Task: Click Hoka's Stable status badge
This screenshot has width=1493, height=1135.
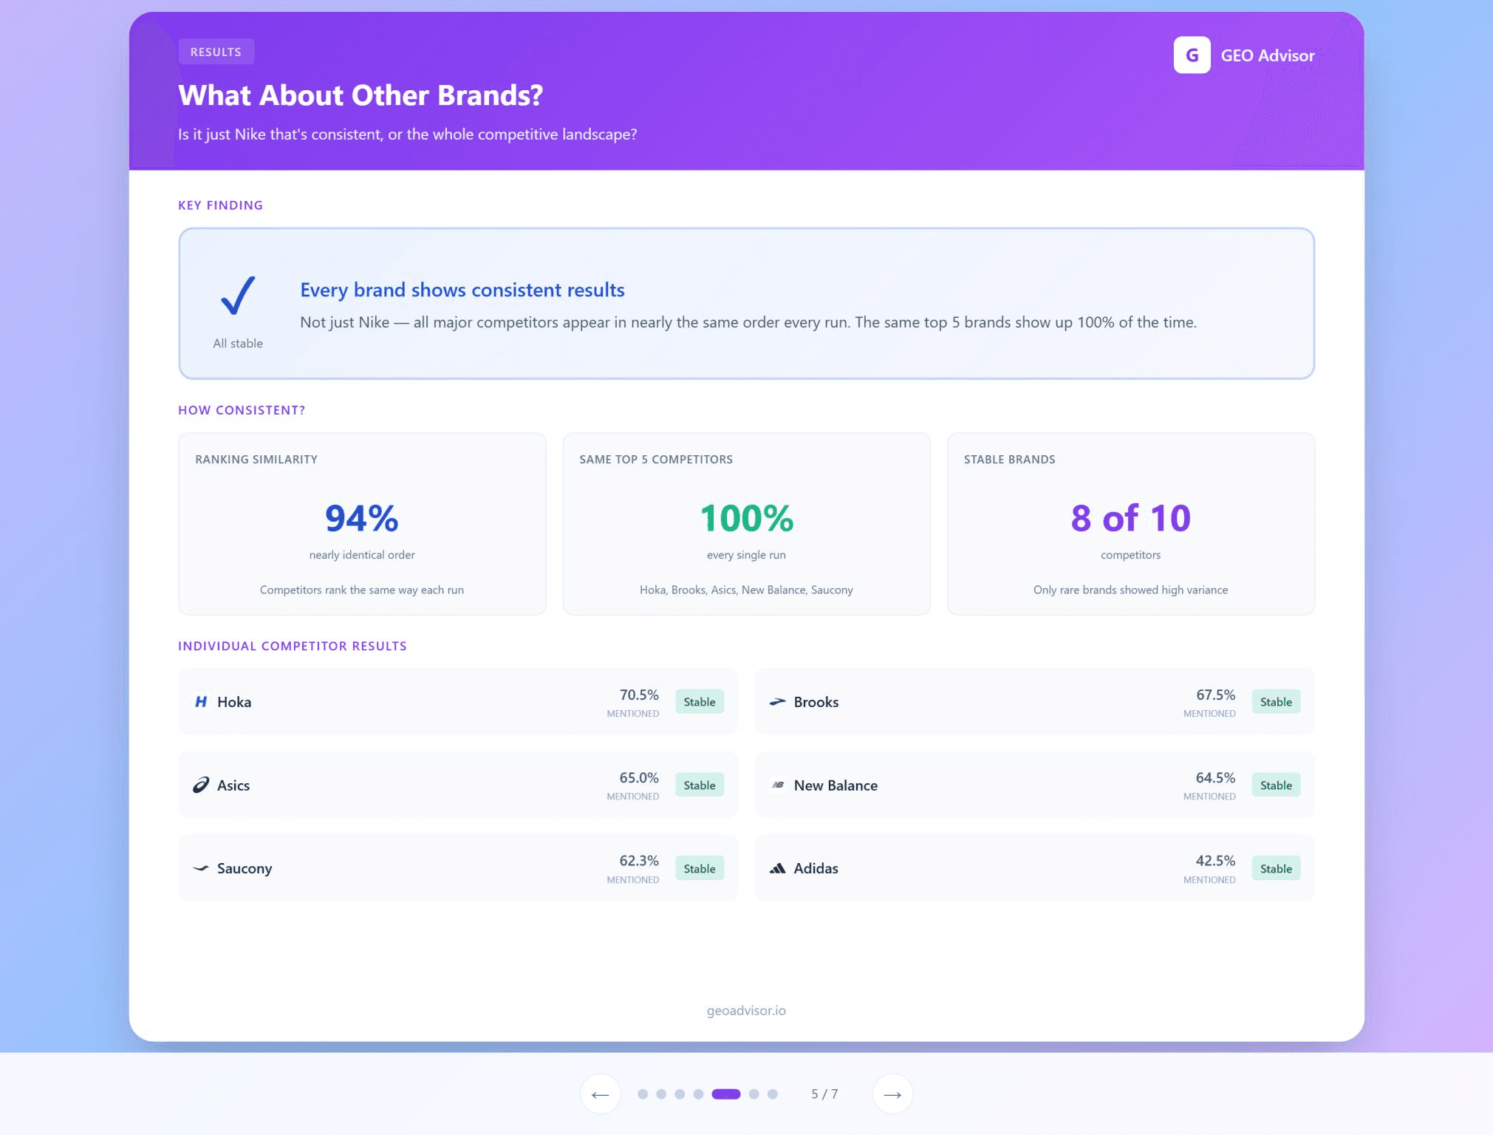Action: click(699, 702)
